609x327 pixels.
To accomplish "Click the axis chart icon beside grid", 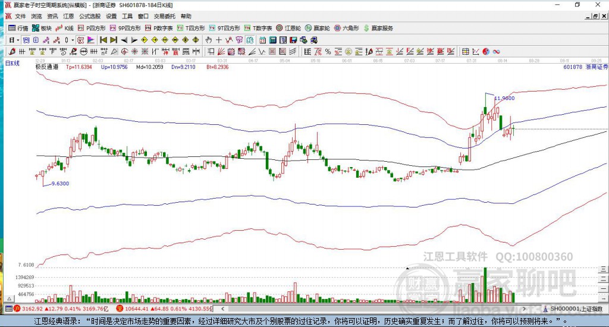I will pyautogui.click(x=475, y=52).
